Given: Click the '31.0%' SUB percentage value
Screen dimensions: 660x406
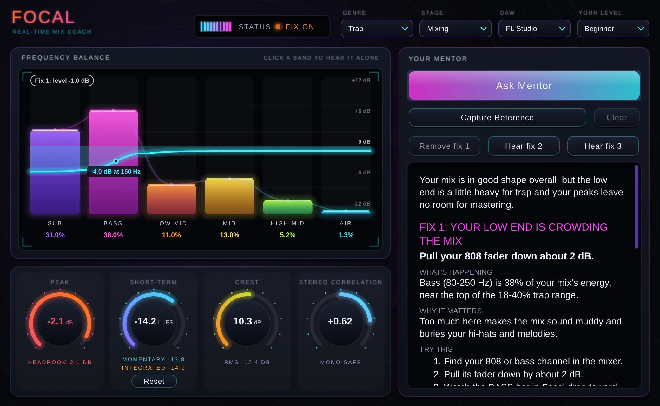Looking at the screenshot, I should pyautogui.click(x=55, y=235).
